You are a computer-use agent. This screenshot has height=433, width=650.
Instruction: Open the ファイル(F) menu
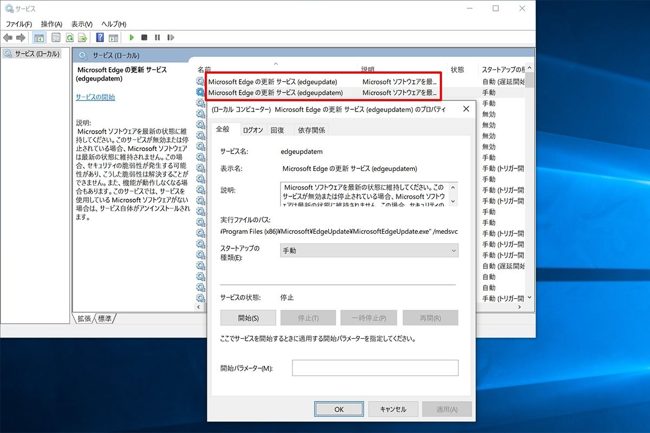coord(19,24)
